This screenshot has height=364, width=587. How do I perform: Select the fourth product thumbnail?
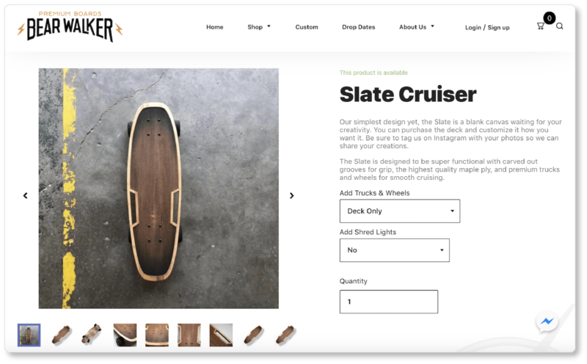(x=125, y=335)
